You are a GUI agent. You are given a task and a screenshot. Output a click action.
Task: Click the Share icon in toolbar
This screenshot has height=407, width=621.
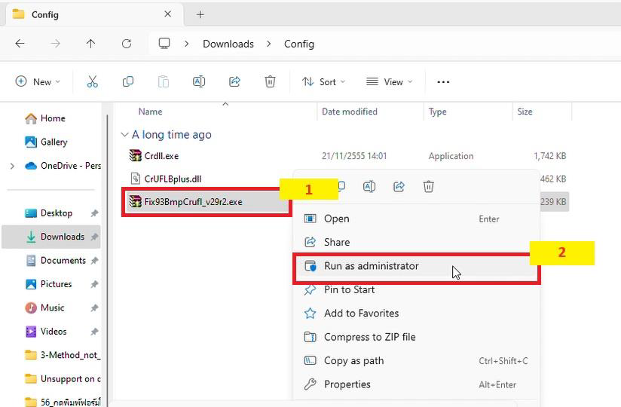pos(234,81)
